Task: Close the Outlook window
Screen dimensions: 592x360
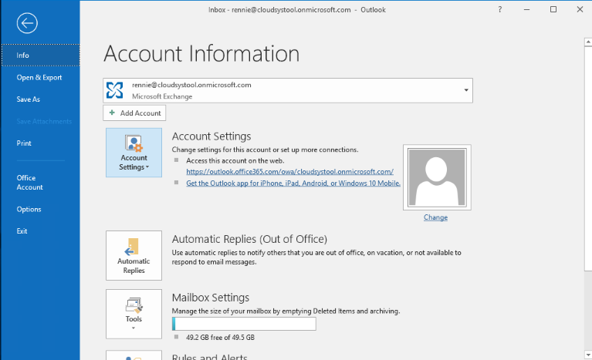Action: point(580,9)
